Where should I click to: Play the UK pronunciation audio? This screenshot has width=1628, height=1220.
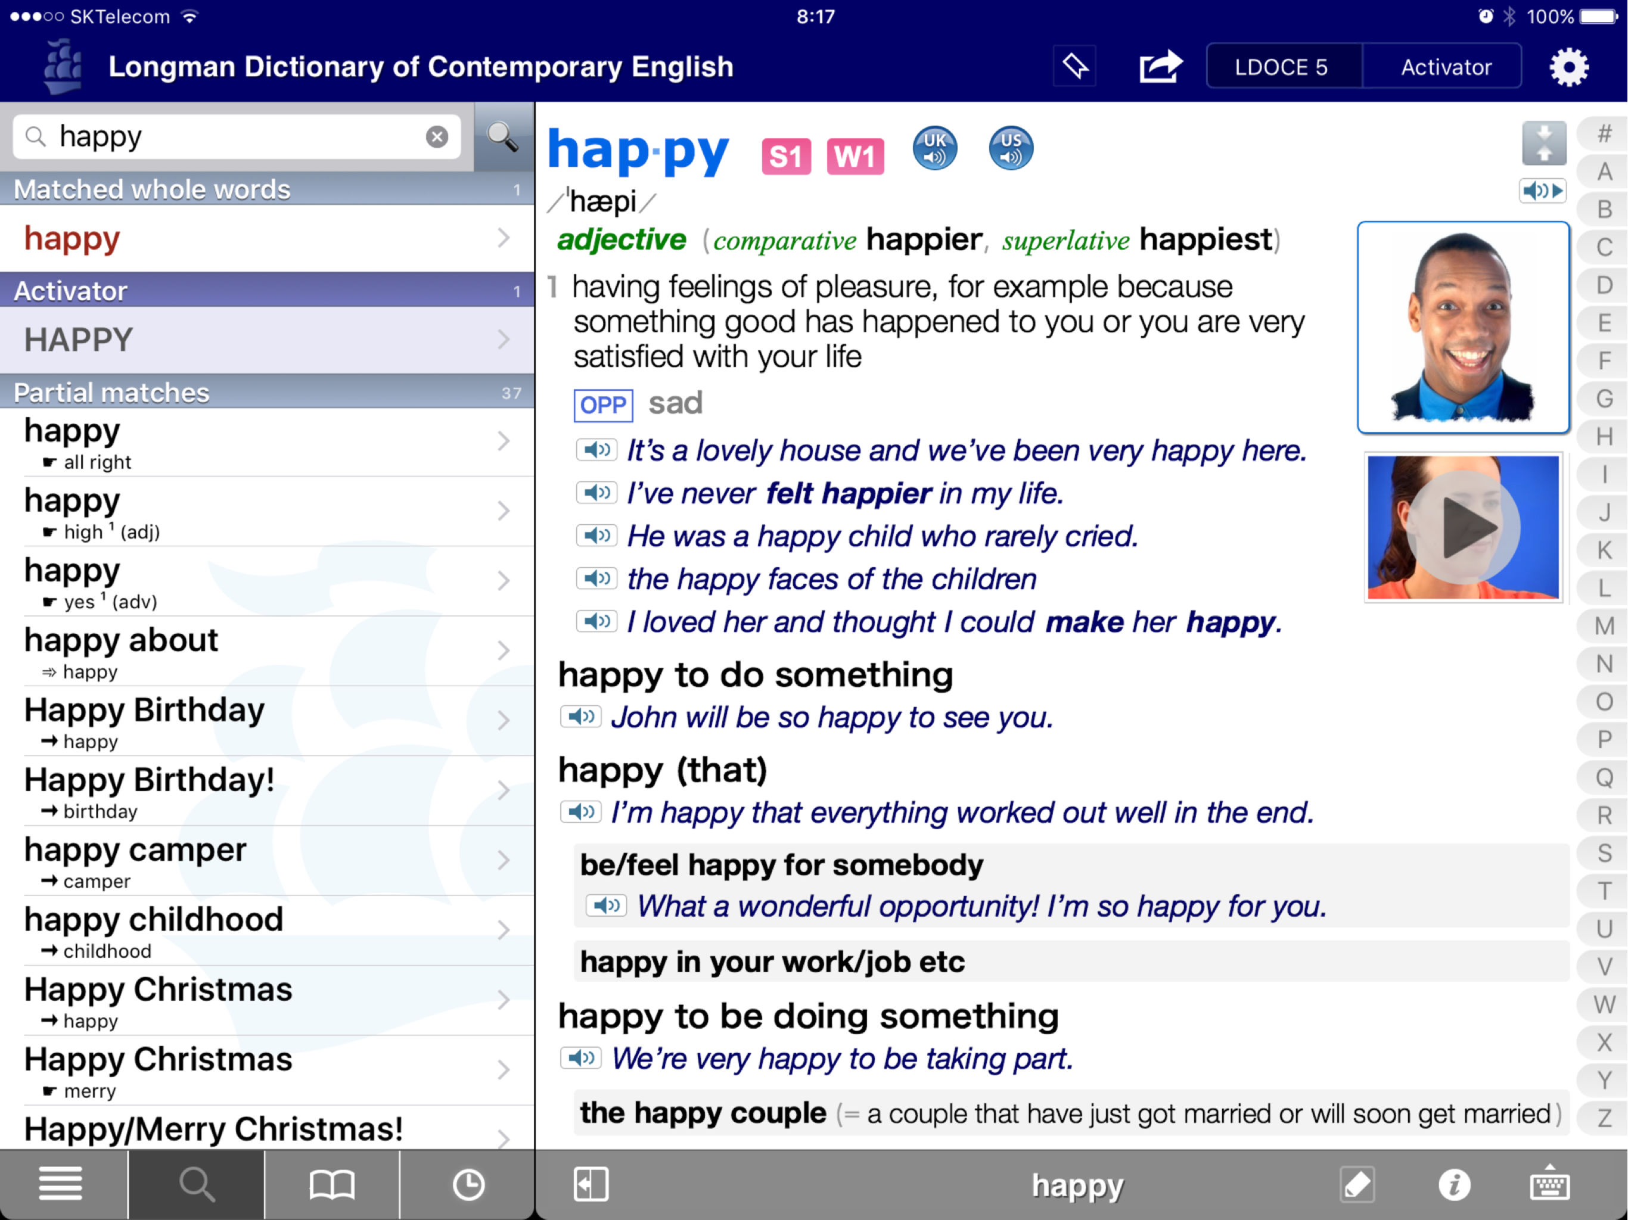click(x=935, y=148)
